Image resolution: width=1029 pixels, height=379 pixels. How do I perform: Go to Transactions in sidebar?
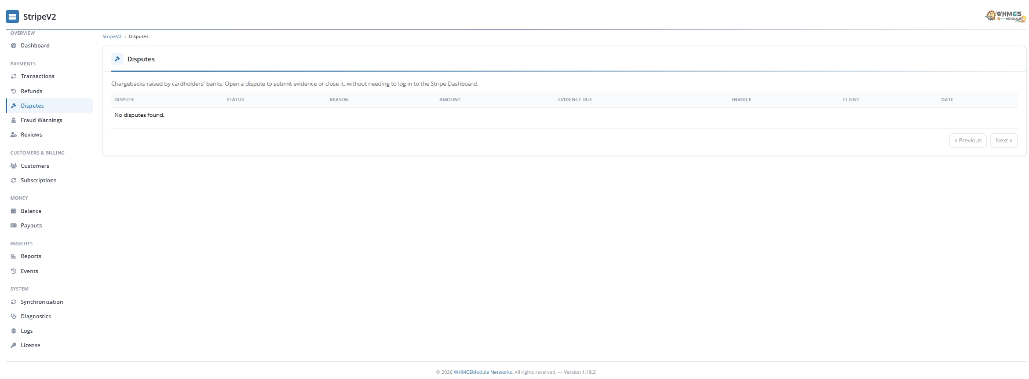pyautogui.click(x=49, y=76)
